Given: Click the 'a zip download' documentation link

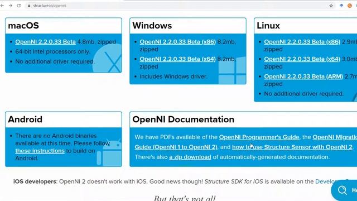Looking at the screenshot, I should click(x=190, y=157).
